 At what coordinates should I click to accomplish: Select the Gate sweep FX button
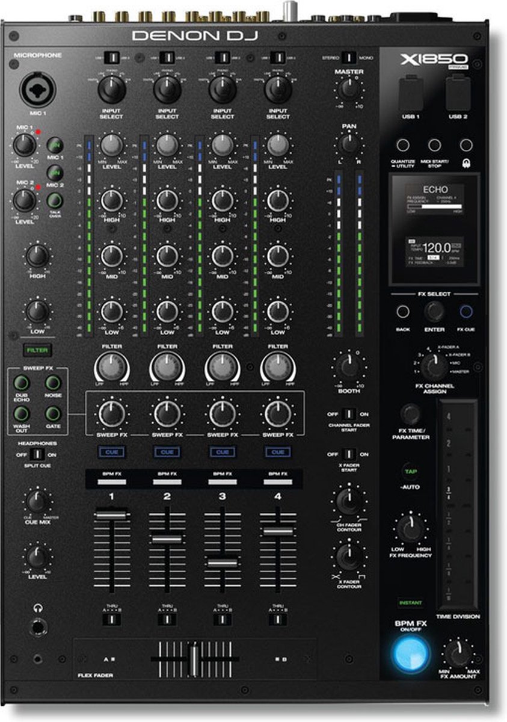point(53,414)
